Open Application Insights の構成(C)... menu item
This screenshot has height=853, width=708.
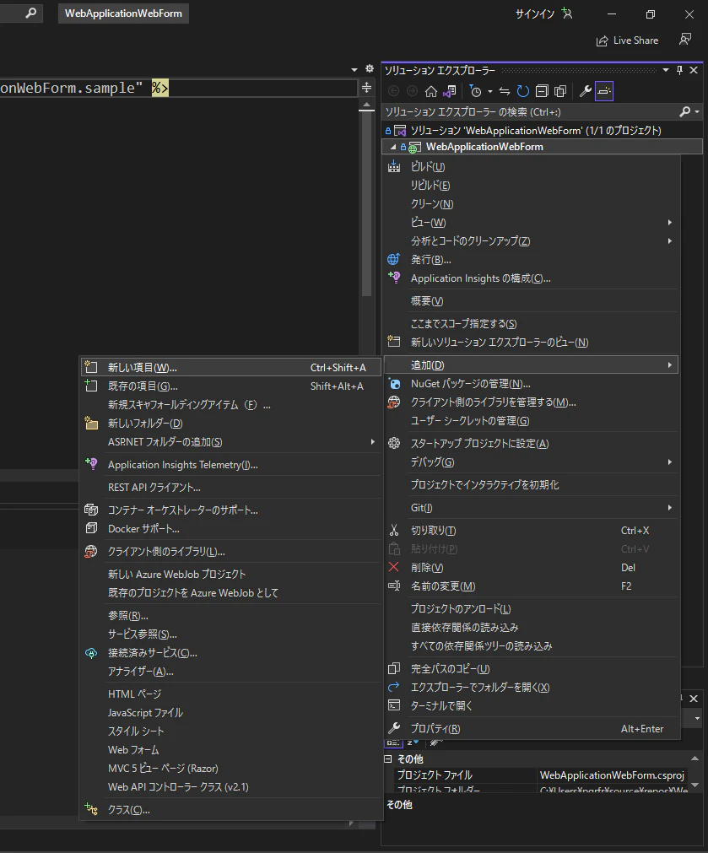532,278
